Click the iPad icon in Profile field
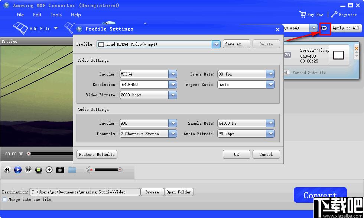Image resolution: width=364 pixels, height=218 pixels. tap(101, 44)
